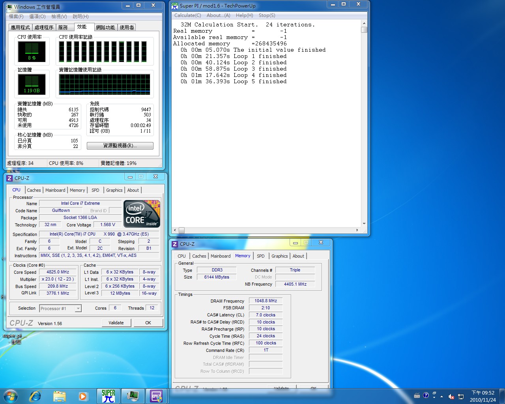Open the taskbar clock and date

click(483, 396)
